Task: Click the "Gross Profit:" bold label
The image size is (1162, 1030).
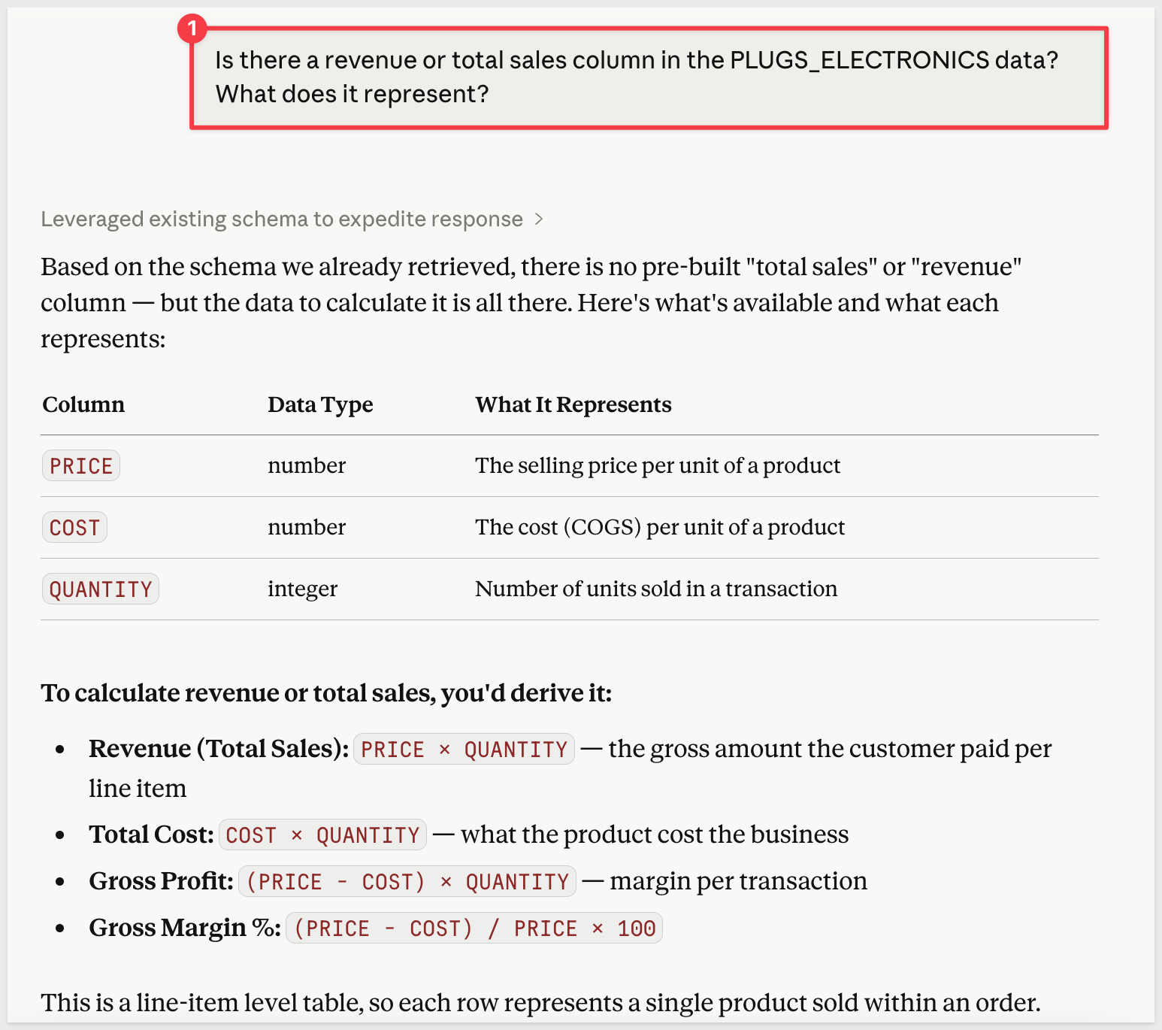Action: (x=161, y=881)
